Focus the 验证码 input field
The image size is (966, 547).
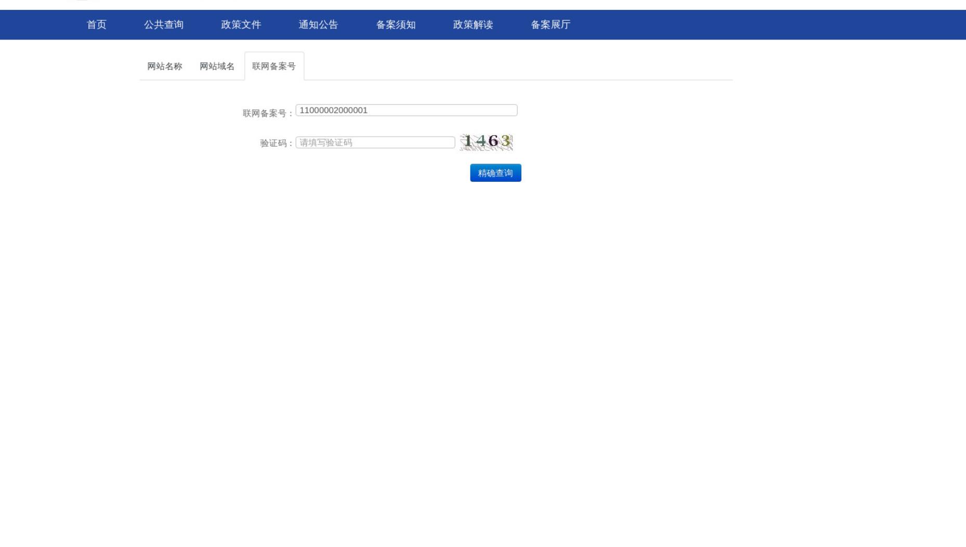(x=375, y=142)
